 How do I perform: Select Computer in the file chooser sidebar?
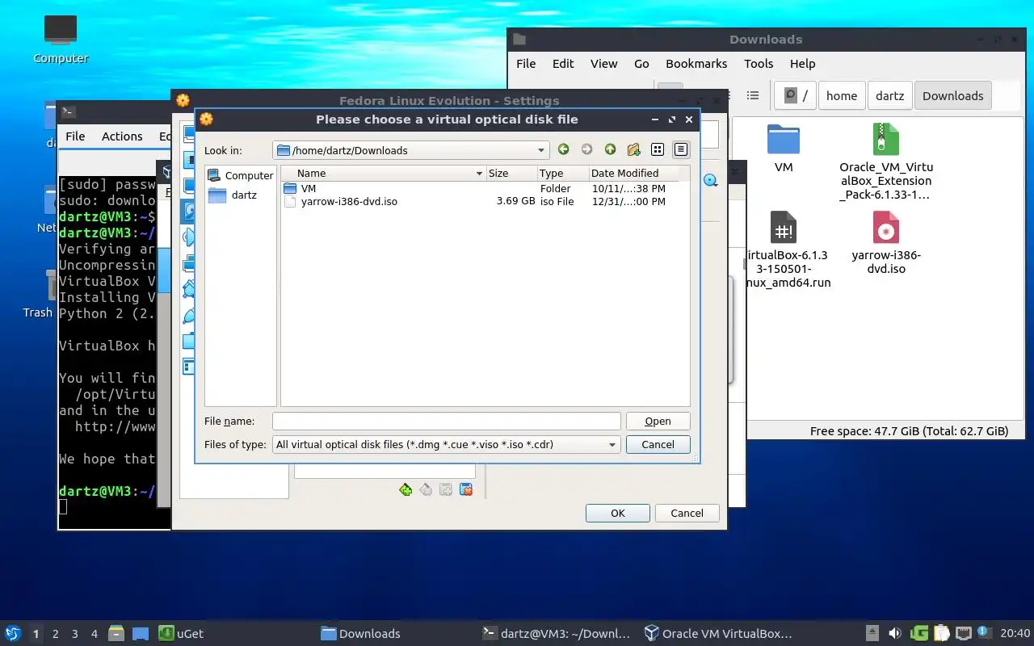[241, 175]
